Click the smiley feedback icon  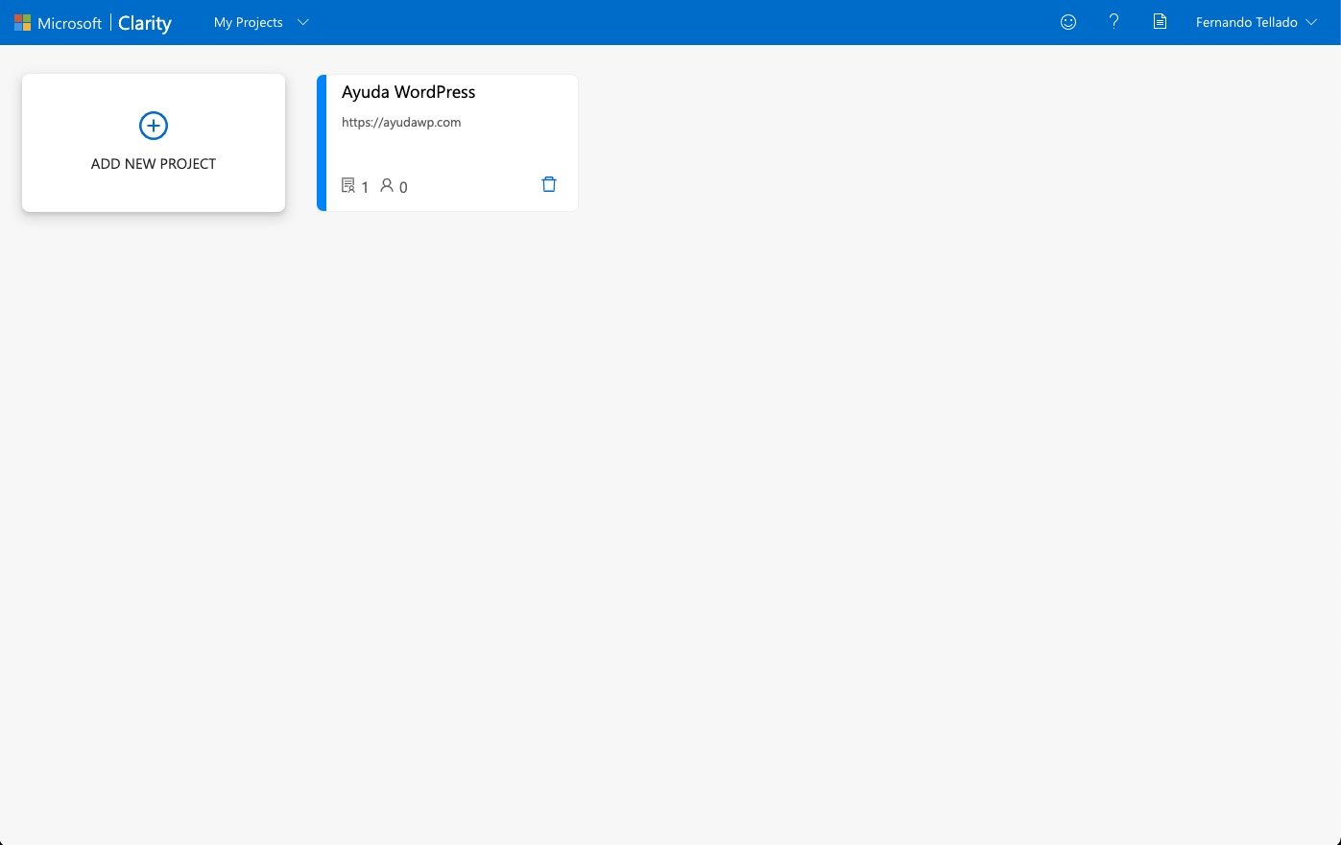point(1068,22)
